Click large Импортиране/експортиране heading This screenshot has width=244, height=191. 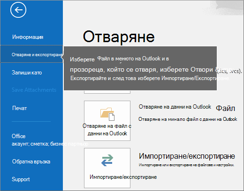point(187,156)
